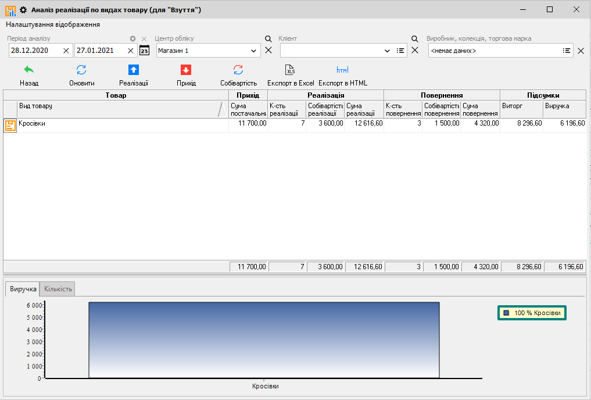Screen dimensions: 591x400
Task: Refresh data with the Оновити button
Action: (x=81, y=70)
